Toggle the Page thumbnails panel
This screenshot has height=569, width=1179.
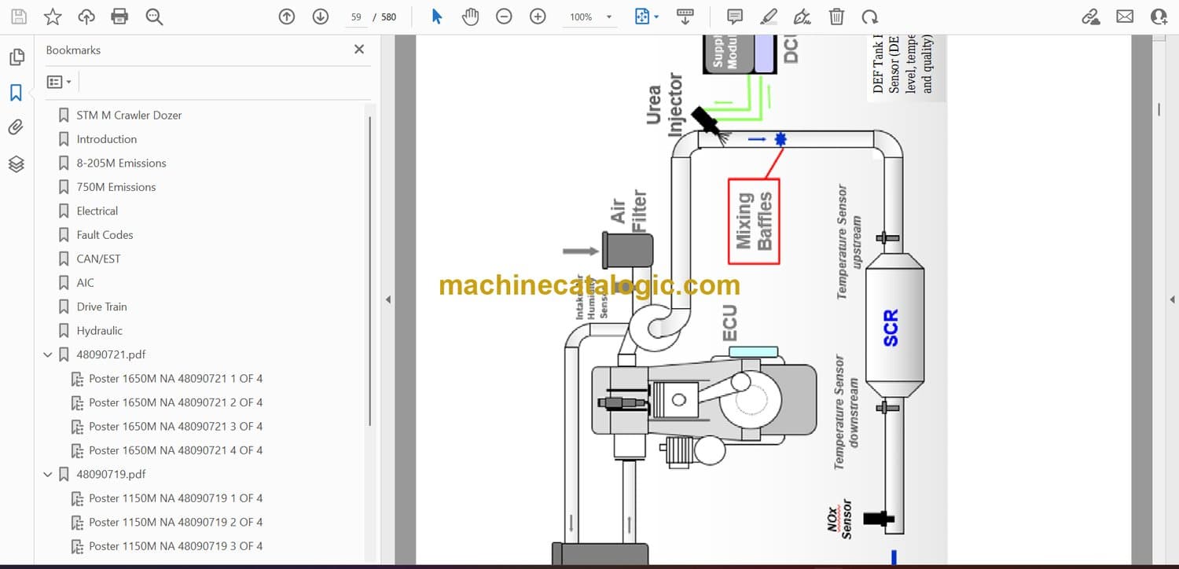16,57
